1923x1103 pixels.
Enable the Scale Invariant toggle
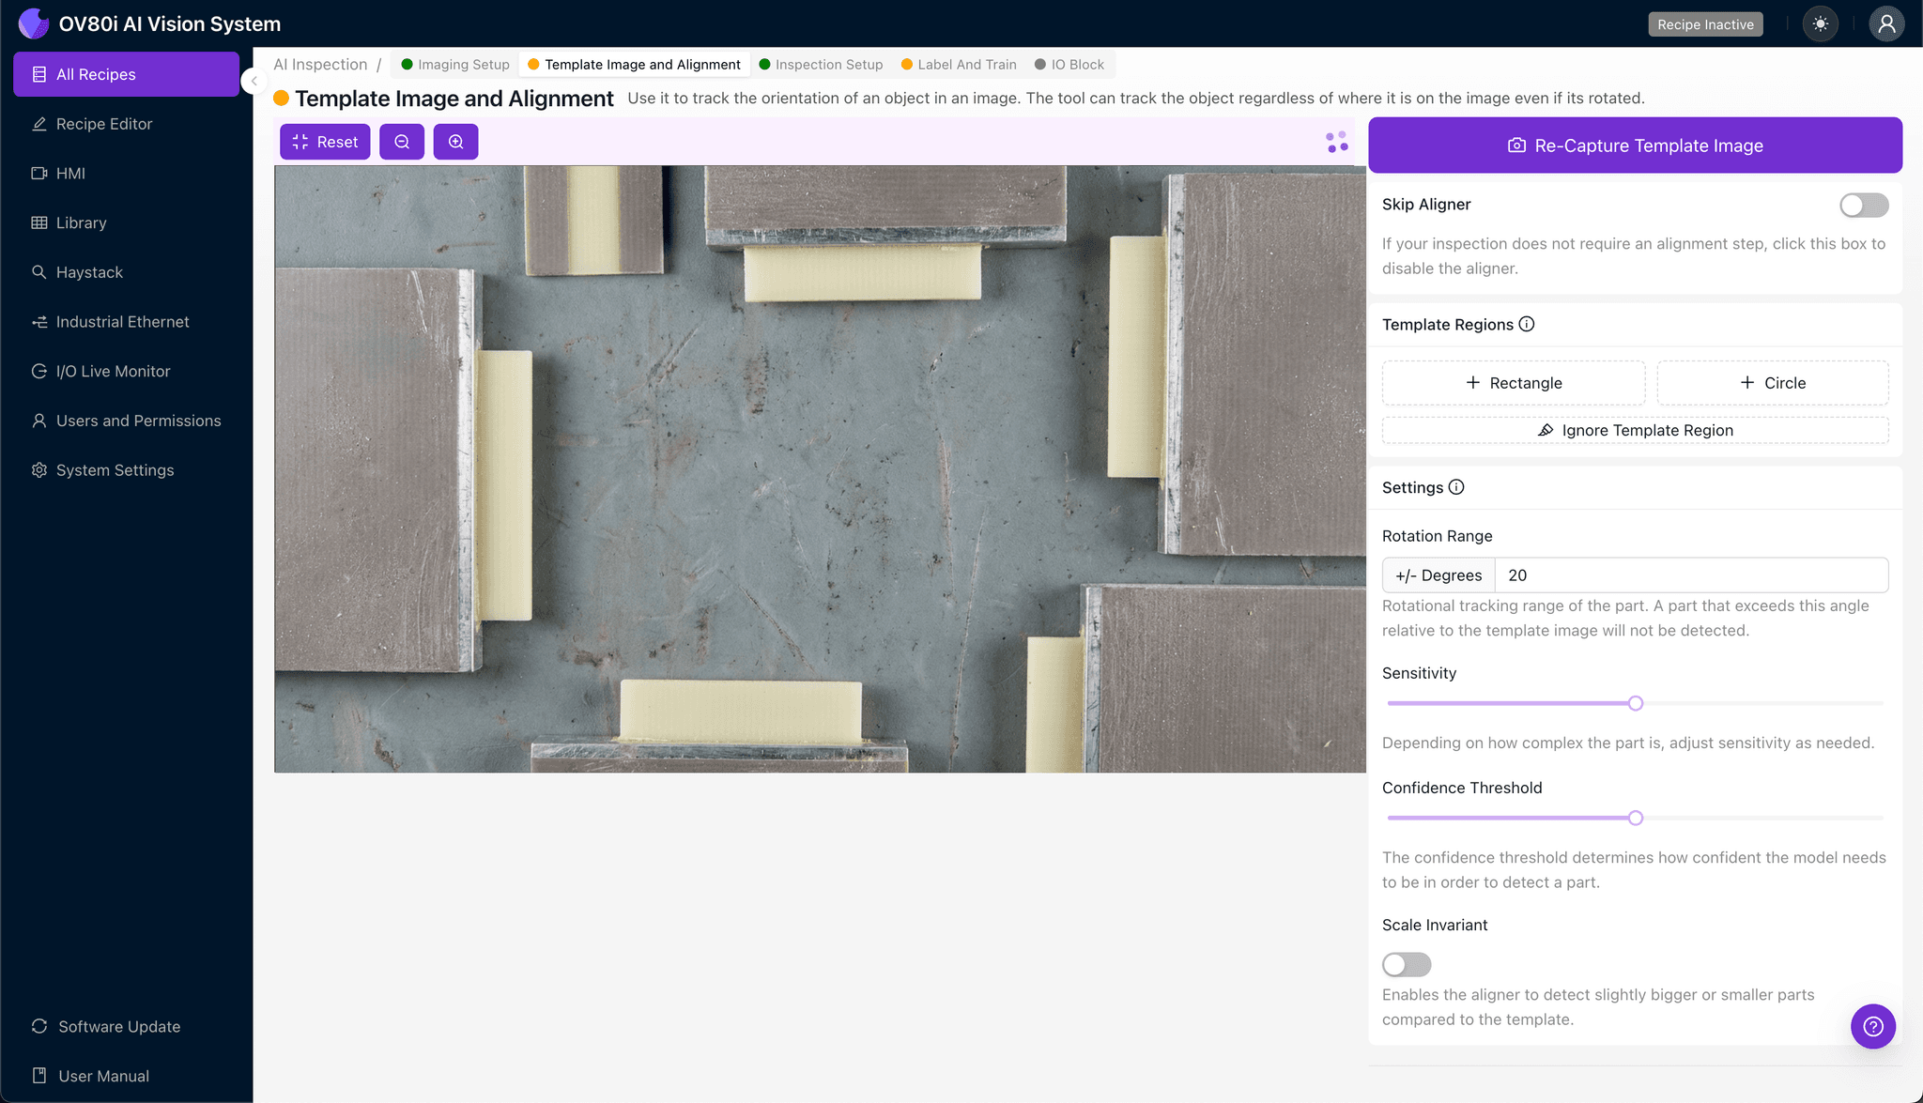(x=1406, y=964)
